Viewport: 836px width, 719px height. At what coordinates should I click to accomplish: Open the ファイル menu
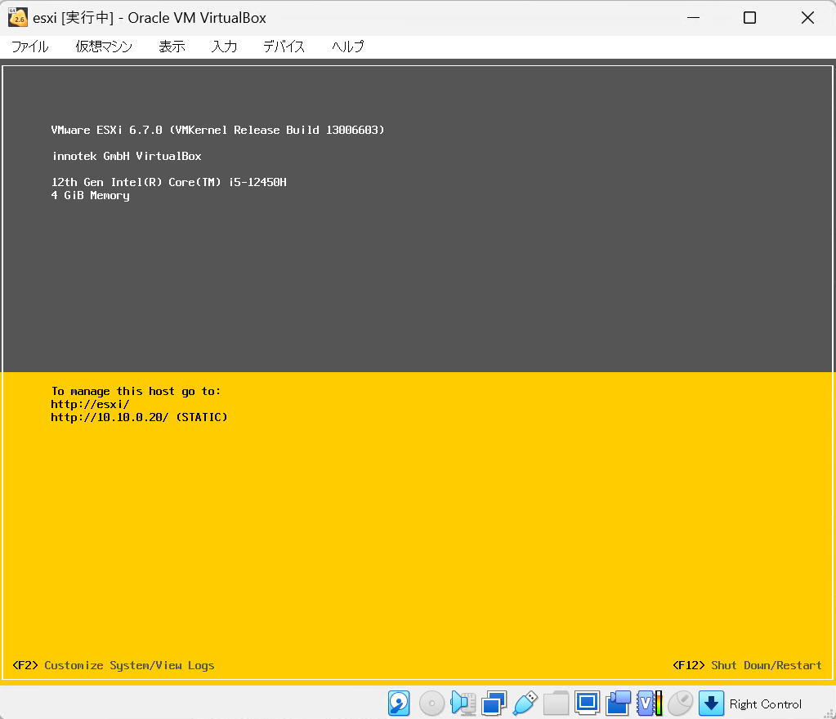[x=30, y=47]
